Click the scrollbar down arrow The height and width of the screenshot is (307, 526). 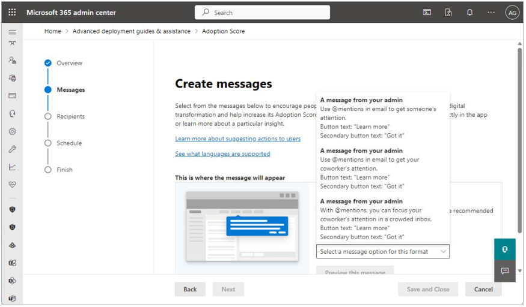pos(519,271)
